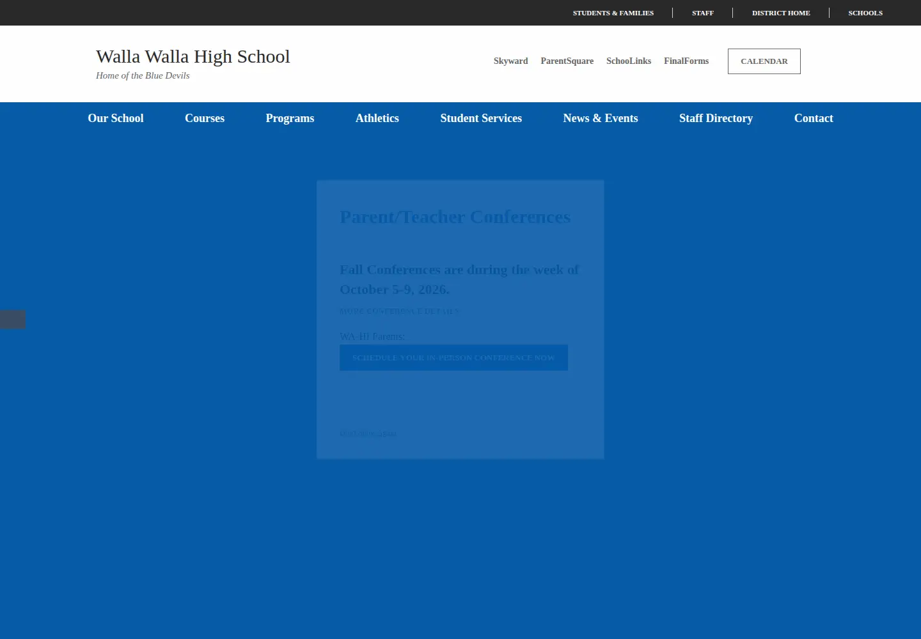Click the Walla Walla High School title

point(193,56)
